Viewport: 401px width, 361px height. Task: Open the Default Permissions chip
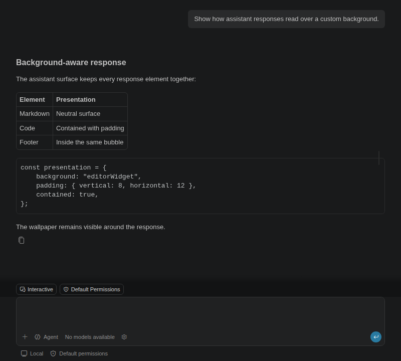coord(92,289)
